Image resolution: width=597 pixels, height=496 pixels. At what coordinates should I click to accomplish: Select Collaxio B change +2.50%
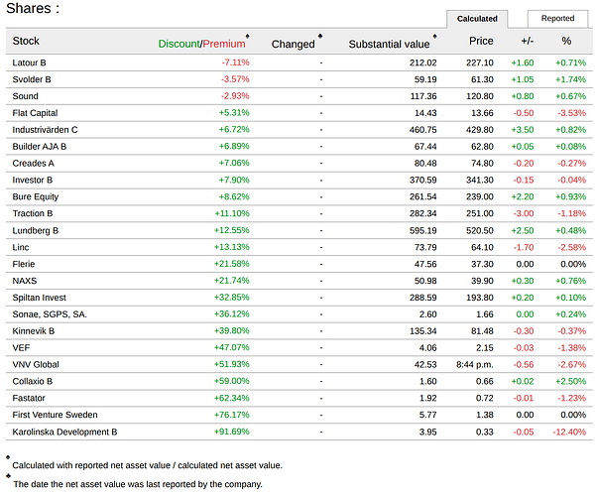click(x=571, y=381)
